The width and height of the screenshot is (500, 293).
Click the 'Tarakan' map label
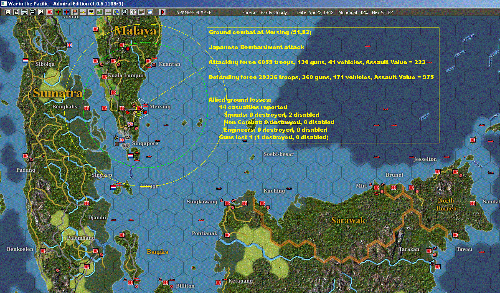[409, 249]
